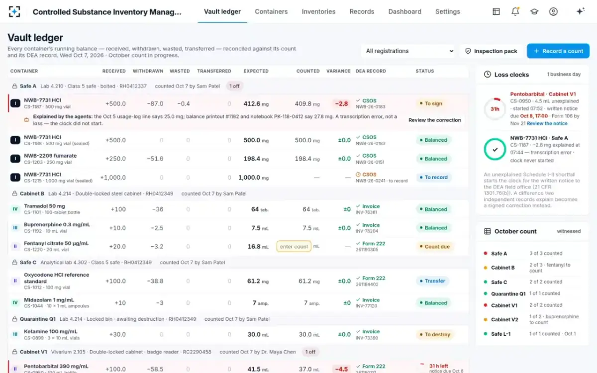Click schedule IV badge for Midazolam
Viewport: 597px width, 373px height.
click(x=15, y=303)
